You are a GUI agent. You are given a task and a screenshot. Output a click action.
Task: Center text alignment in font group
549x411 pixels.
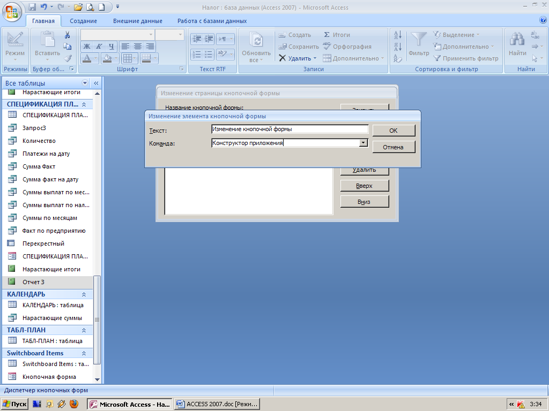138,47
